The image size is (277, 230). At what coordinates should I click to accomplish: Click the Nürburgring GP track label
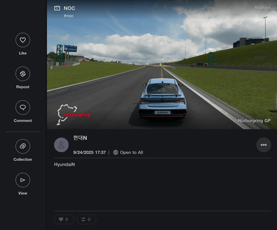(x=254, y=120)
